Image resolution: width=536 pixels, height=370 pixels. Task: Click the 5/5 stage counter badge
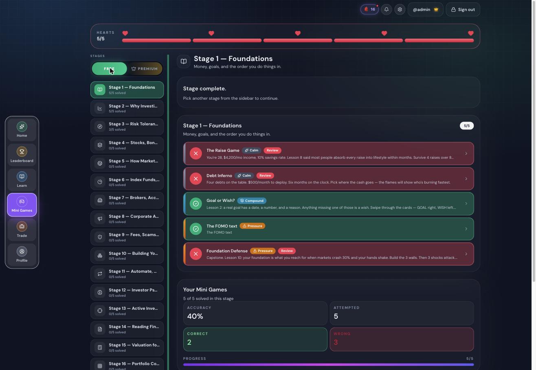[467, 126]
